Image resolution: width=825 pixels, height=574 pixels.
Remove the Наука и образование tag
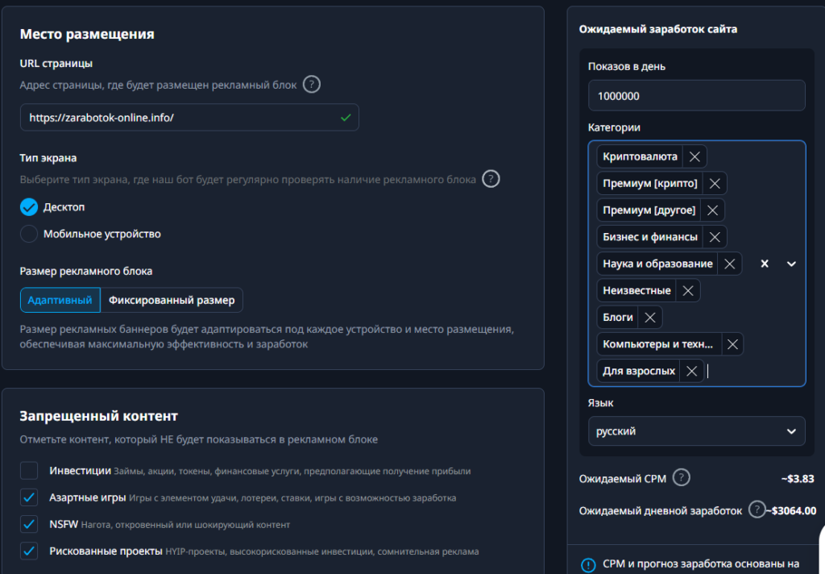click(x=729, y=264)
